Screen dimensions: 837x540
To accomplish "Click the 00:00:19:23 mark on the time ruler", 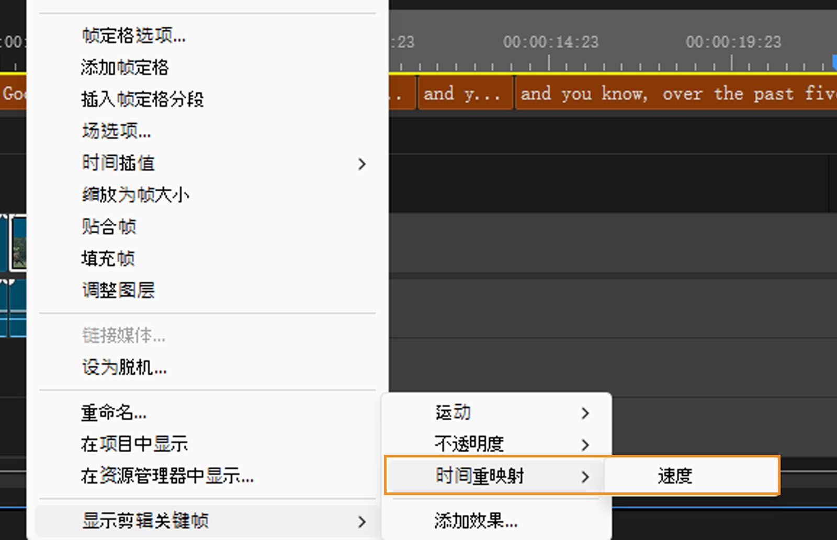I will 733,42.
